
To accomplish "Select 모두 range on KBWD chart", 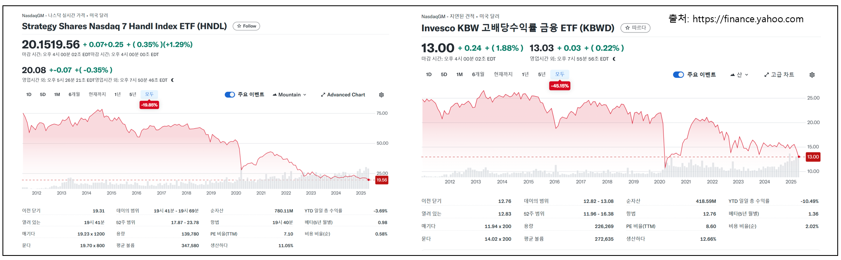I will pyautogui.click(x=560, y=74).
